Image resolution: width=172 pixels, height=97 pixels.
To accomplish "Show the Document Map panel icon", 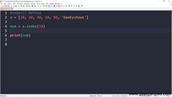I will click(59, 6).
